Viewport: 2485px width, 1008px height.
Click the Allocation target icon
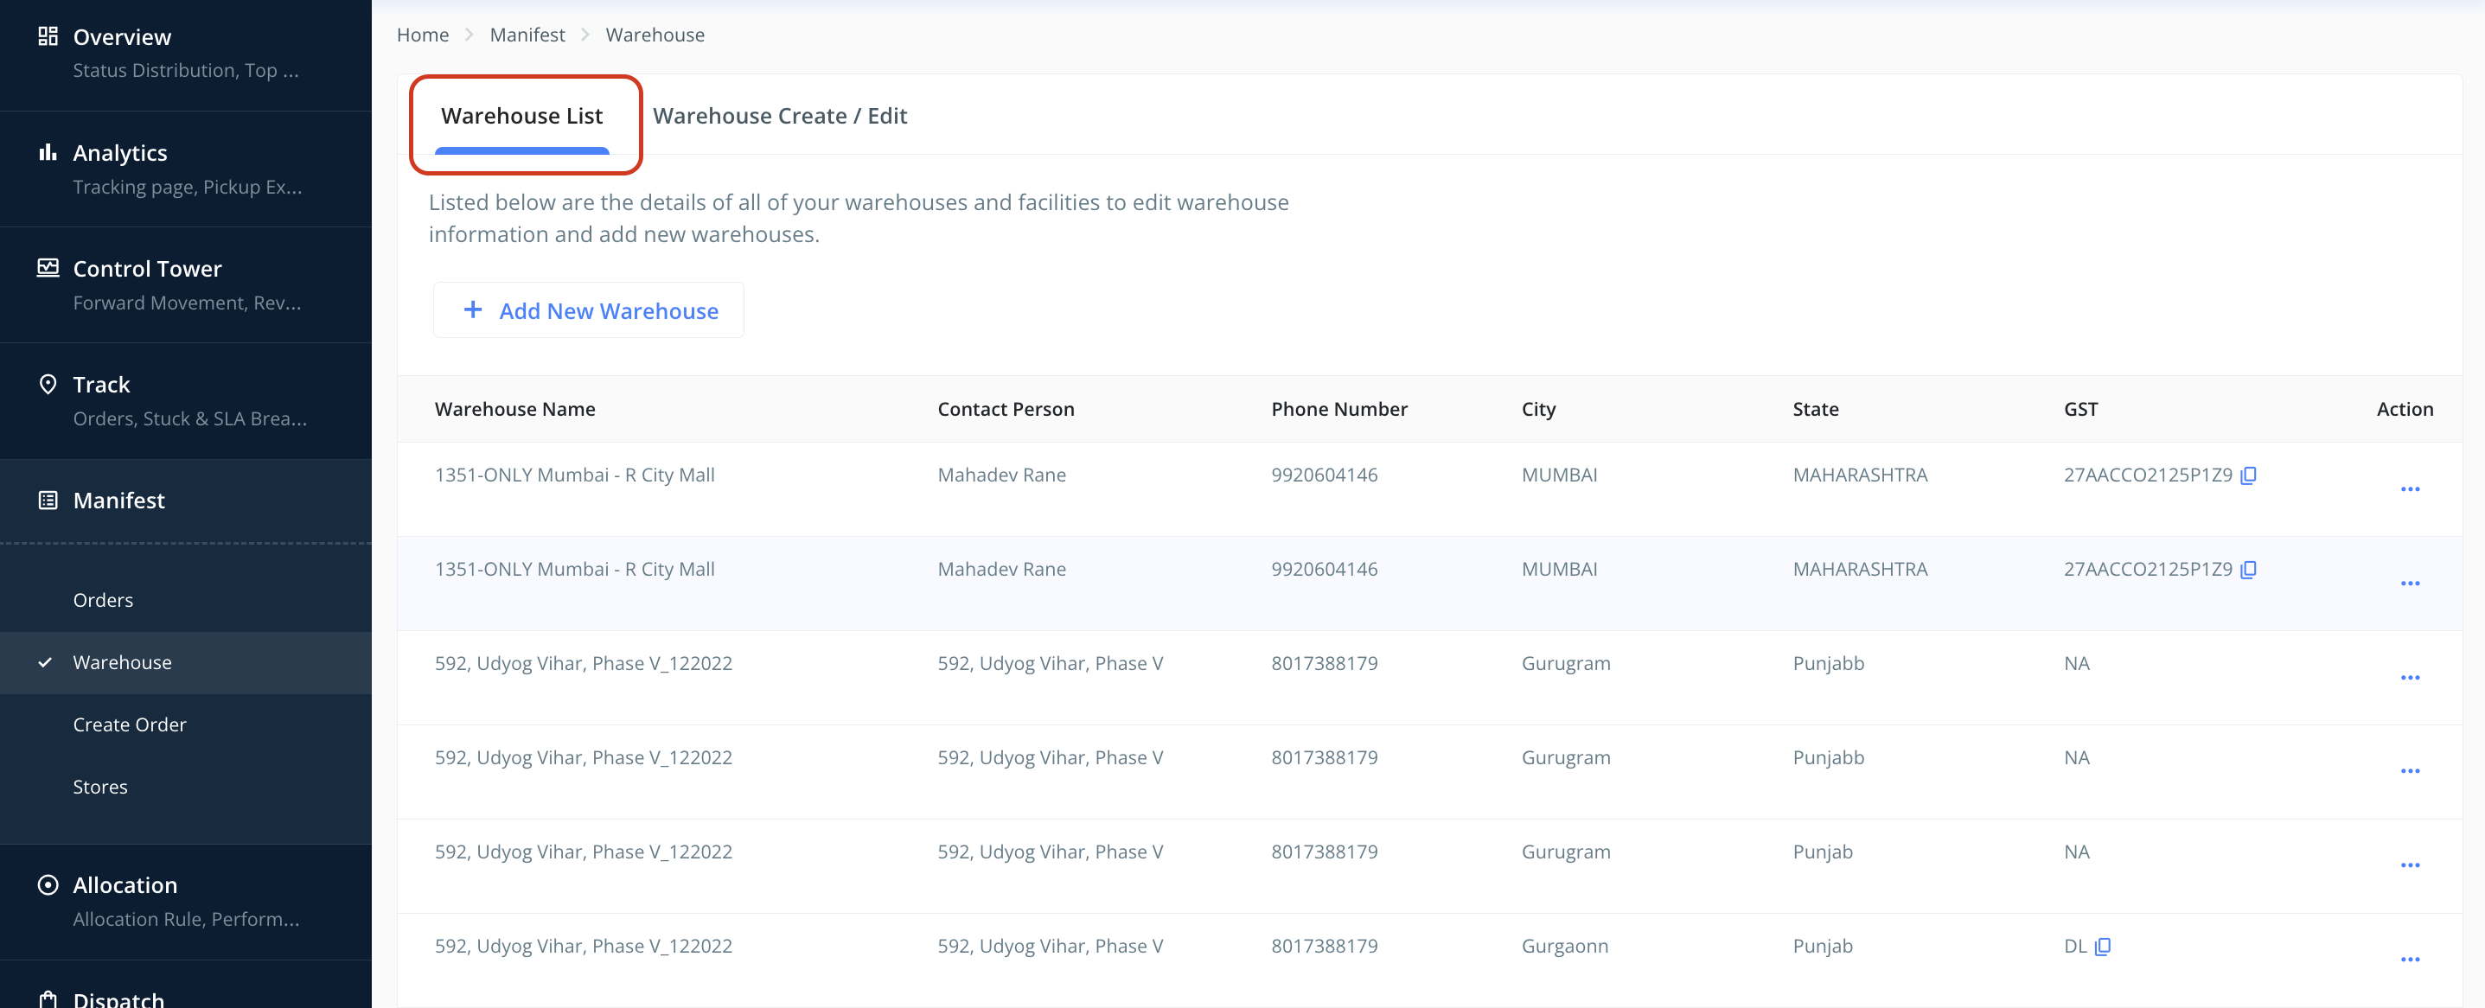pos(48,884)
